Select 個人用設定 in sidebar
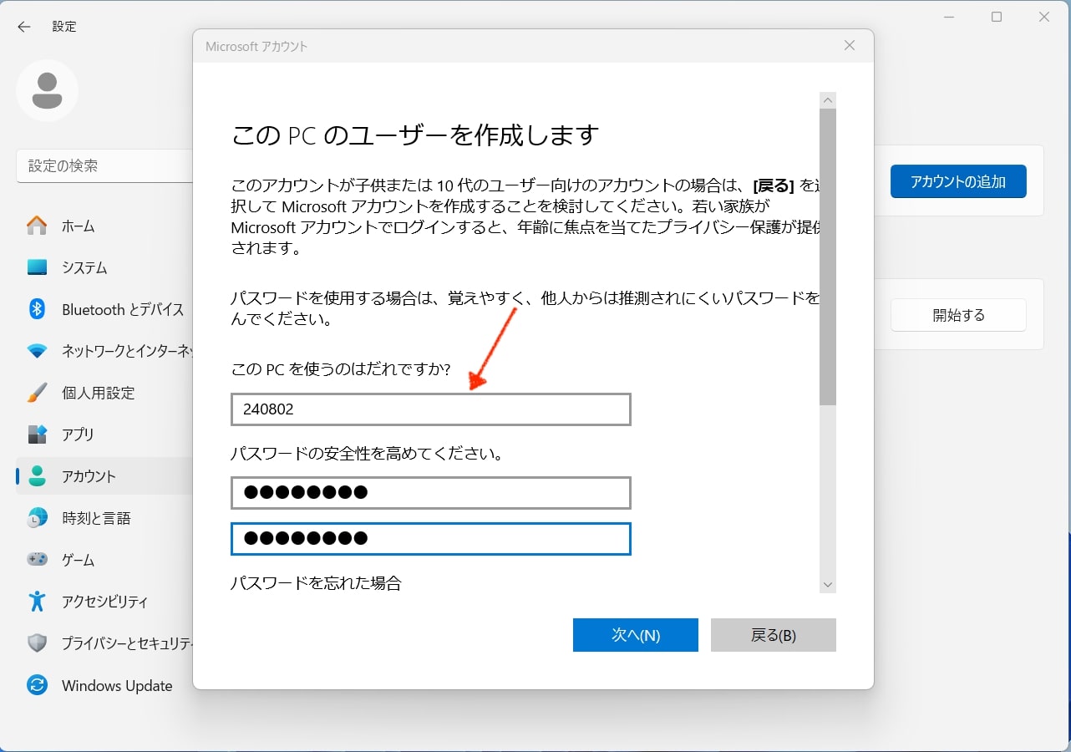 point(104,393)
